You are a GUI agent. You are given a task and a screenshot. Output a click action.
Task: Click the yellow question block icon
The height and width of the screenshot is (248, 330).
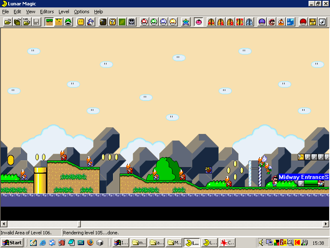[113, 22]
